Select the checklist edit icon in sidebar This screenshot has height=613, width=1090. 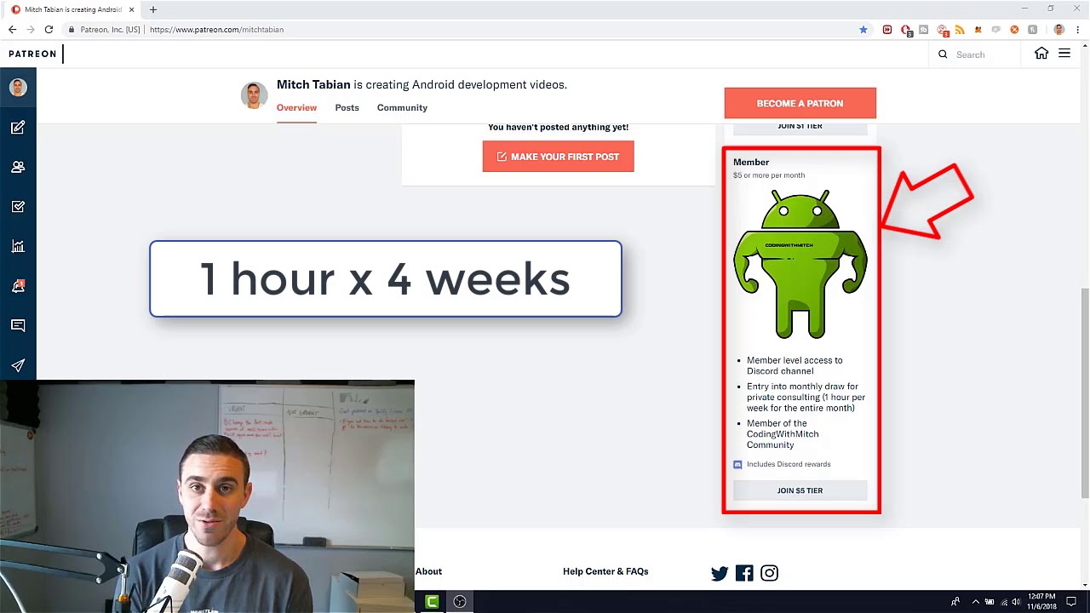click(x=18, y=207)
